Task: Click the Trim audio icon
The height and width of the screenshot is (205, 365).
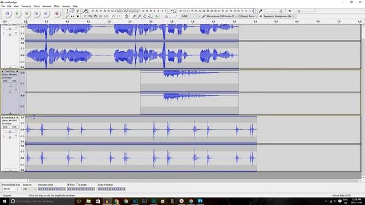Action: [x=100, y=17]
